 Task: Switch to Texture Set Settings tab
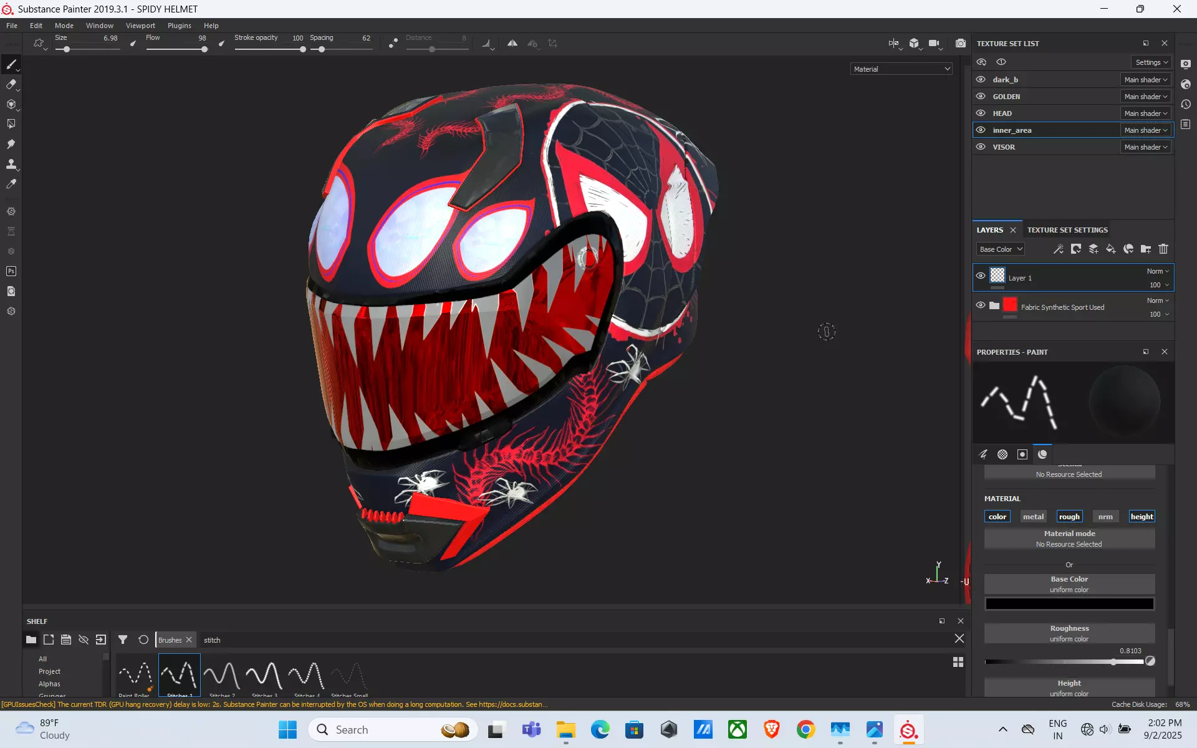tap(1067, 230)
